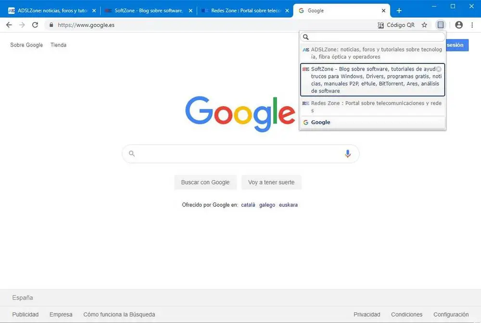Click the tab list search field
The width and height of the screenshot is (481, 323).
click(372, 37)
